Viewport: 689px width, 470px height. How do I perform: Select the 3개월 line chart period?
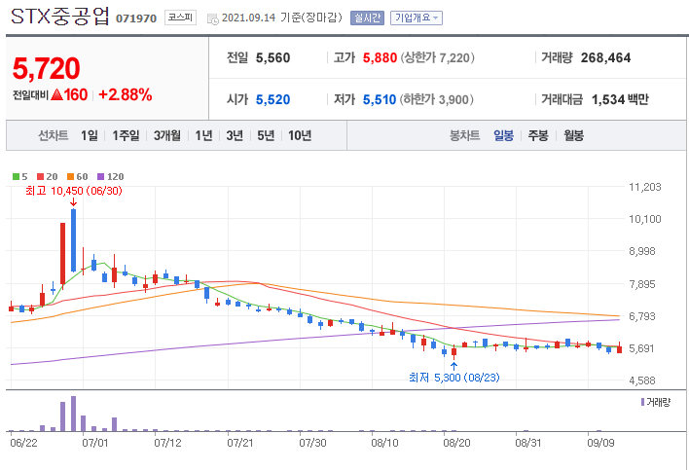(167, 135)
